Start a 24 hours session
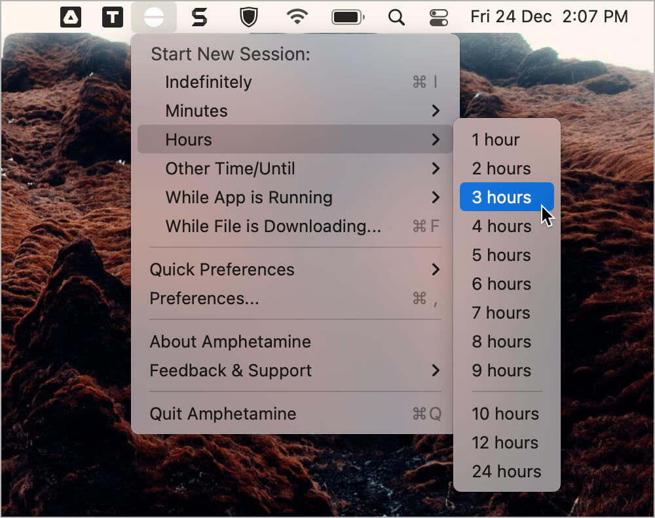This screenshot has width=655, height=518. click(507, 471)
